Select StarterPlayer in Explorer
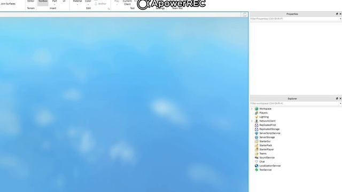Screen dimensions: 342x192 point(267,149)
